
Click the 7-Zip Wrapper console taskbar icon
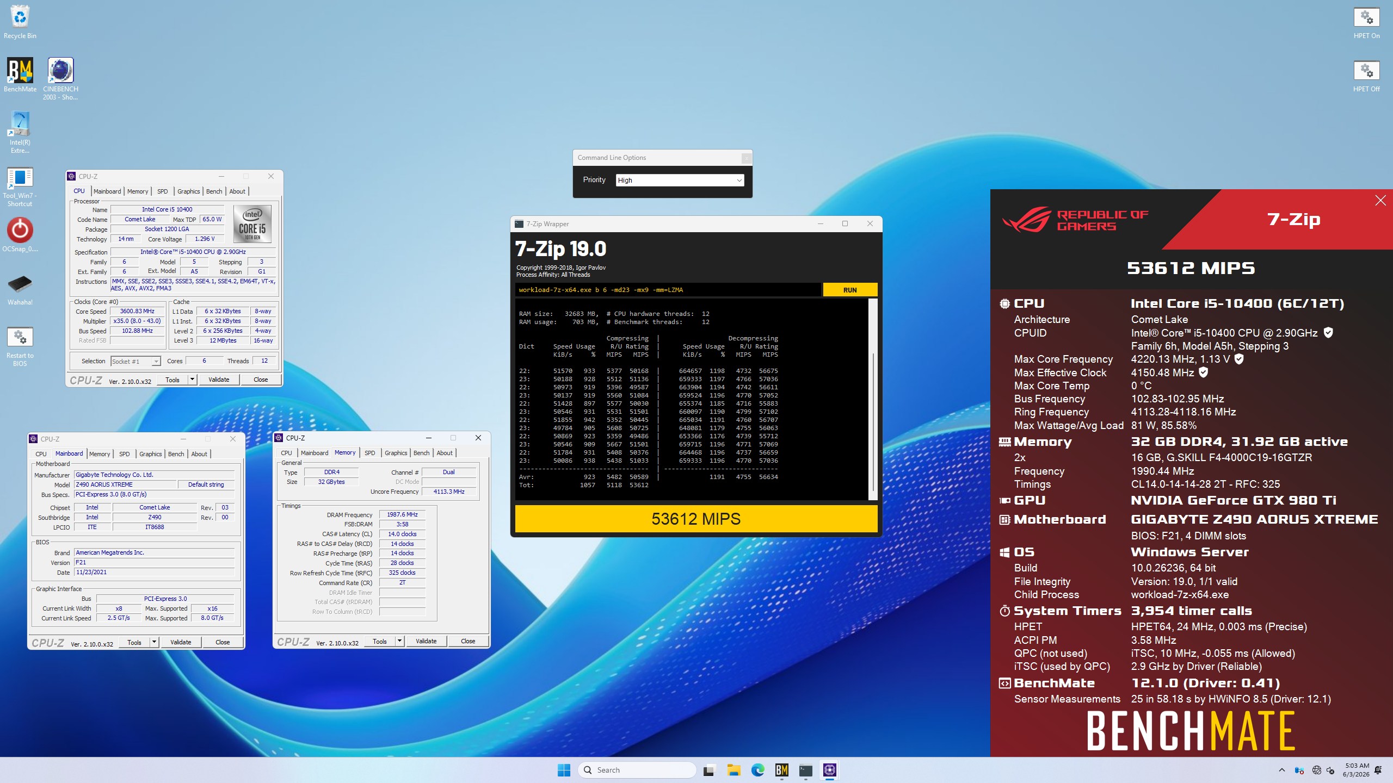[x=806, y=770]
